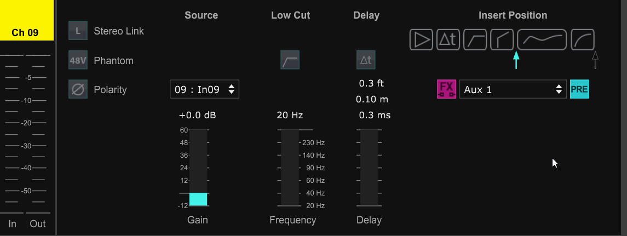
Task: Click the Frequency label under the fader
Action: tap(293, 220)
